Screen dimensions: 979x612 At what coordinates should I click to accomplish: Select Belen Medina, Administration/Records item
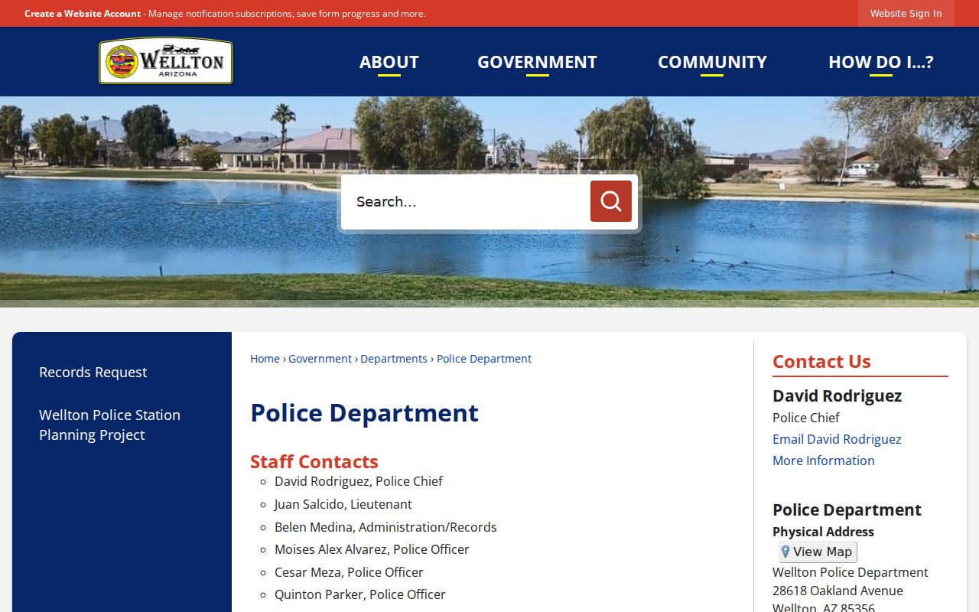tap(385, 527)
